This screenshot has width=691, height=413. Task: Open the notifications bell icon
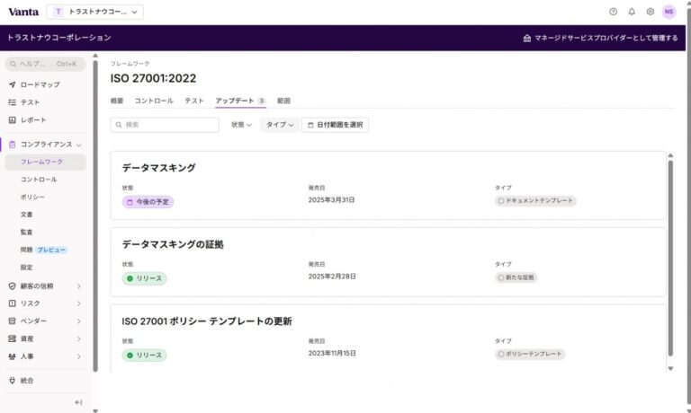point(632,12)
